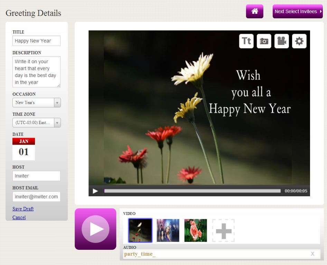Play video using the player bar play icon

pos(95,191)
